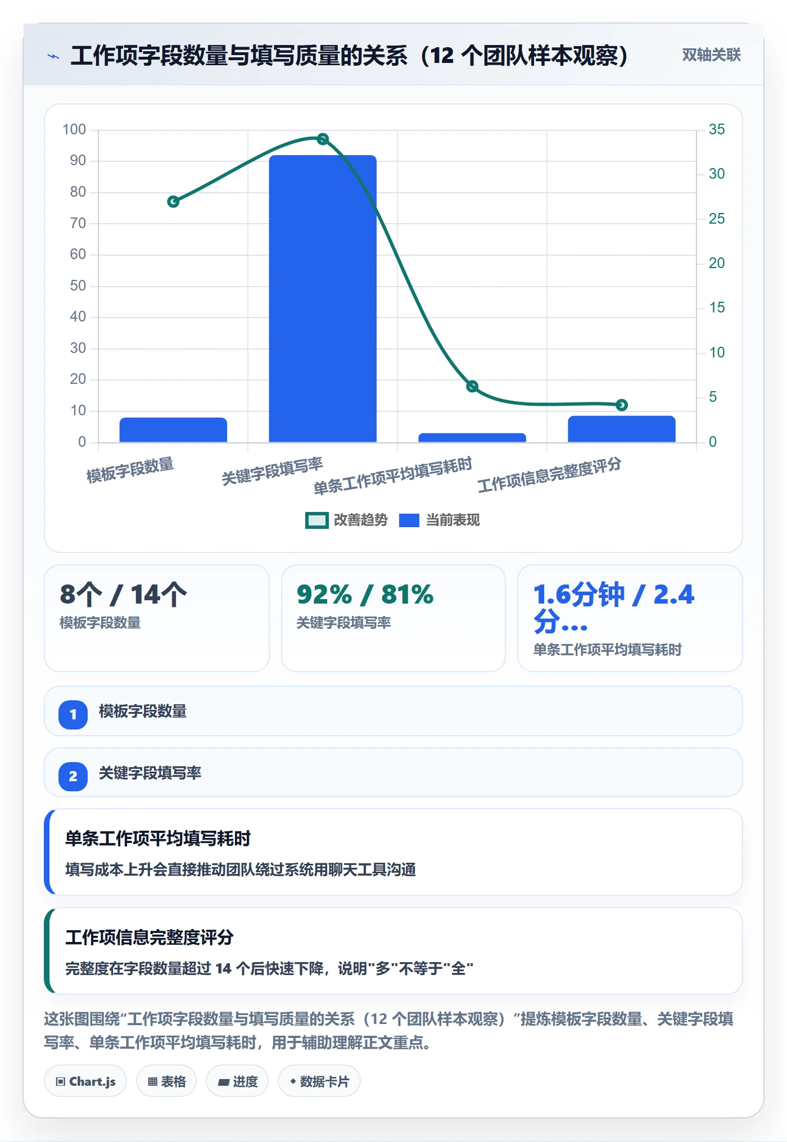Click the footer summary paragraph starting 这张图围绕
The width and height of the screenshot is (787, 1142).
point(388,1031)
